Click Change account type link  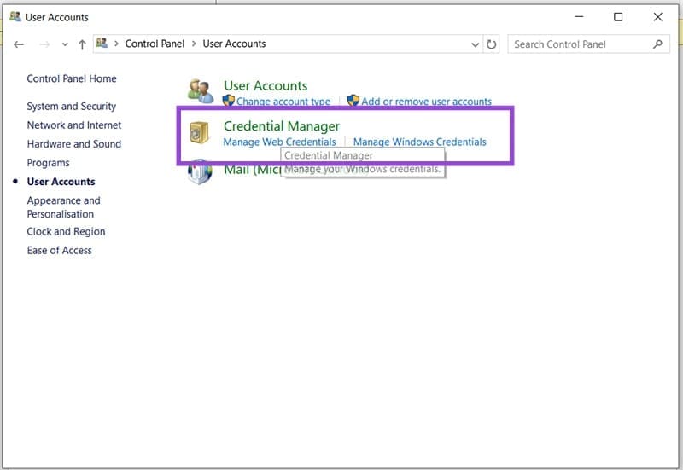(x=283, y=101)
